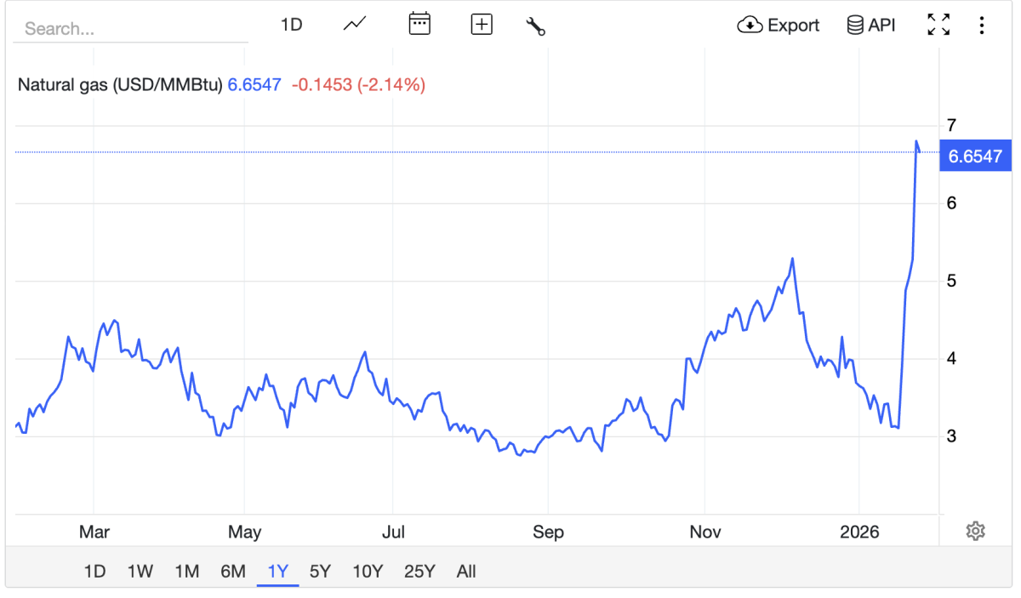The image size is (1021, 598).
Task: Click the 6.6547 current price label
Action: click(975, 157)
